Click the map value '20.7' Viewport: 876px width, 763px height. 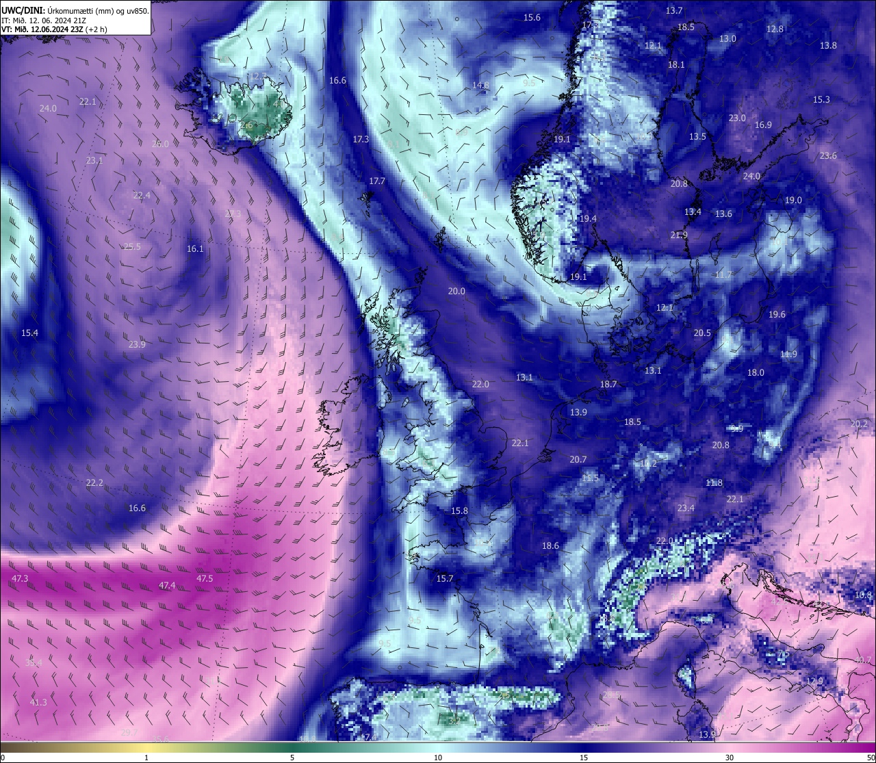point(578,460)
